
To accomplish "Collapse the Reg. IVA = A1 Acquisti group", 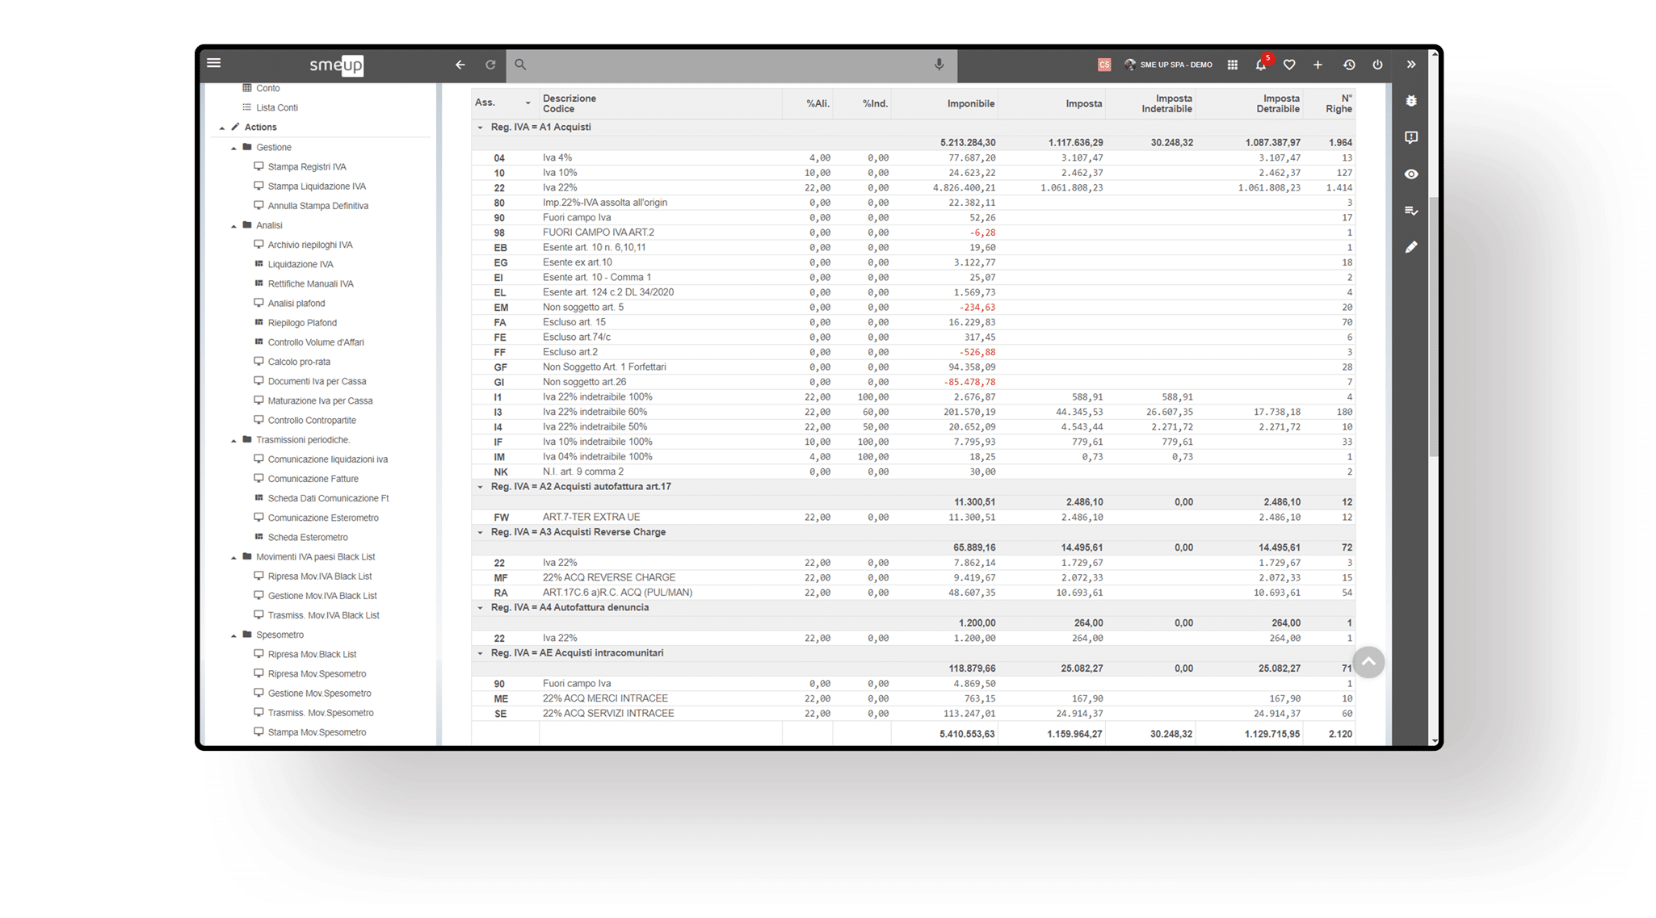I will click(x=480, y=128).
